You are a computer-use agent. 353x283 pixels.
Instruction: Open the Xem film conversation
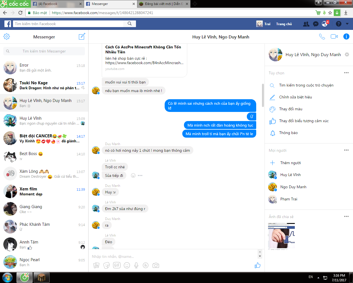44,192
